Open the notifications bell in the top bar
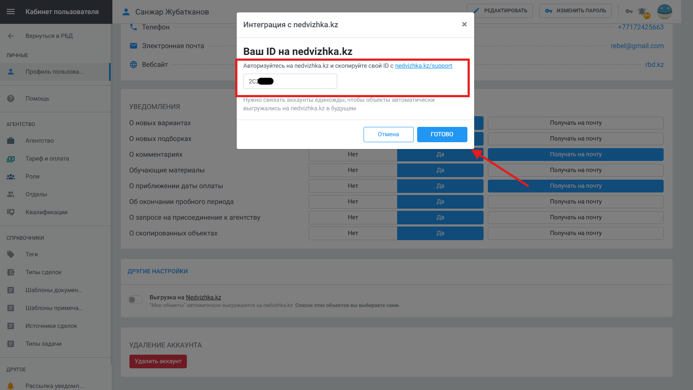 [642, 12]
